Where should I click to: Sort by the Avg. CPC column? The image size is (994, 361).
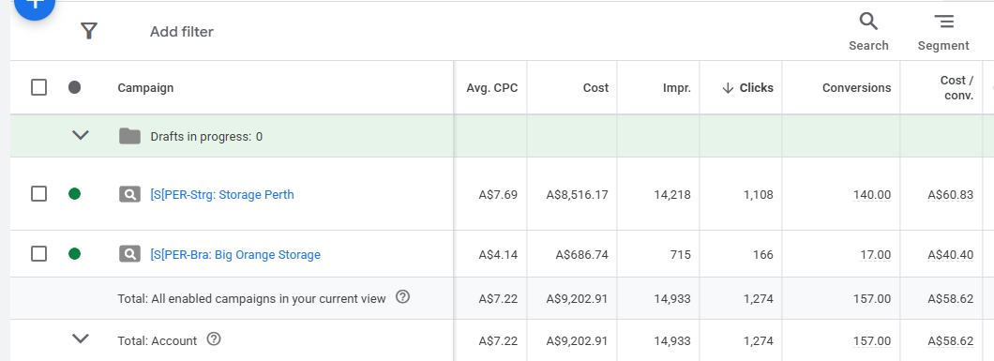(492, 88)
